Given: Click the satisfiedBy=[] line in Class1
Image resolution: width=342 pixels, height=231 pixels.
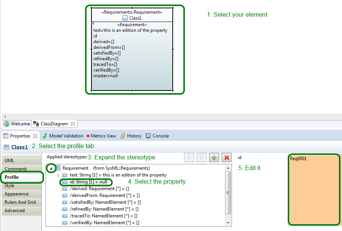Looking at the screenshot, I should (x=107, y=53).
